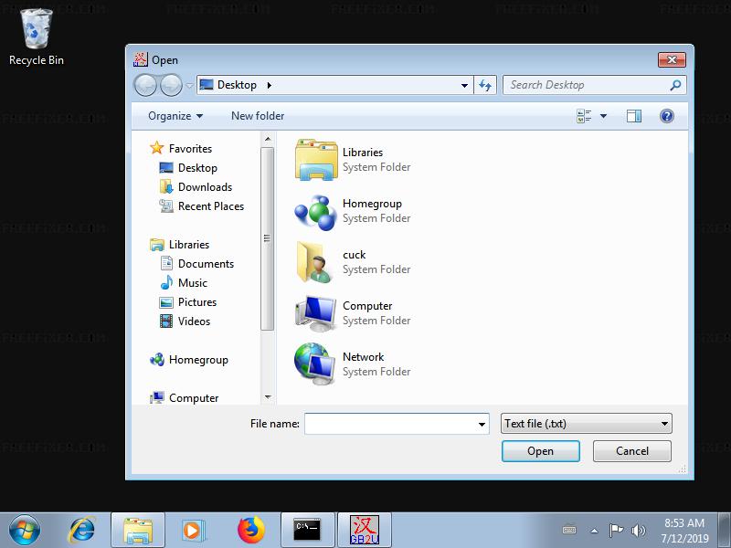Select the Homegroup icon in file list
This screenshot has height=548, width=731.
pyautogui.click(x=316, y=213)
